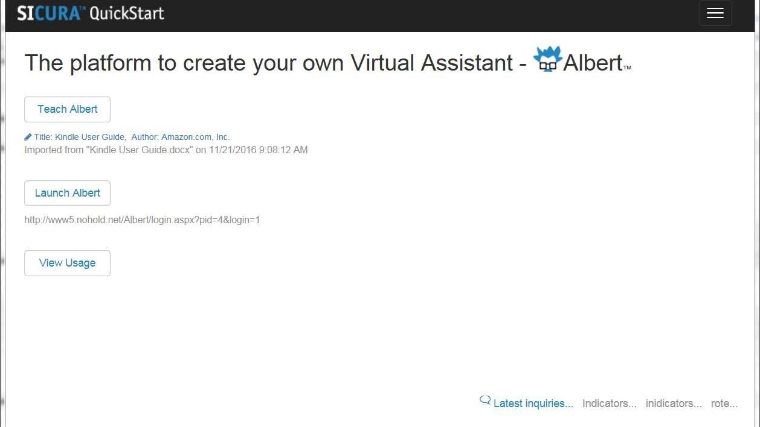Click the Albert login URL text
The height and width of the screenshot is (427, 760).
point(142,220)
